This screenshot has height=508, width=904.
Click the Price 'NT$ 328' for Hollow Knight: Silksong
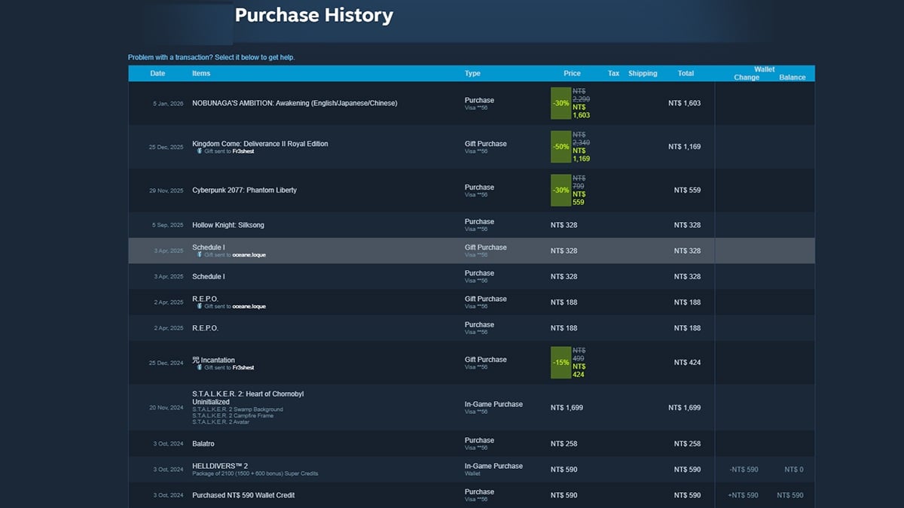[x=564, y=225]
